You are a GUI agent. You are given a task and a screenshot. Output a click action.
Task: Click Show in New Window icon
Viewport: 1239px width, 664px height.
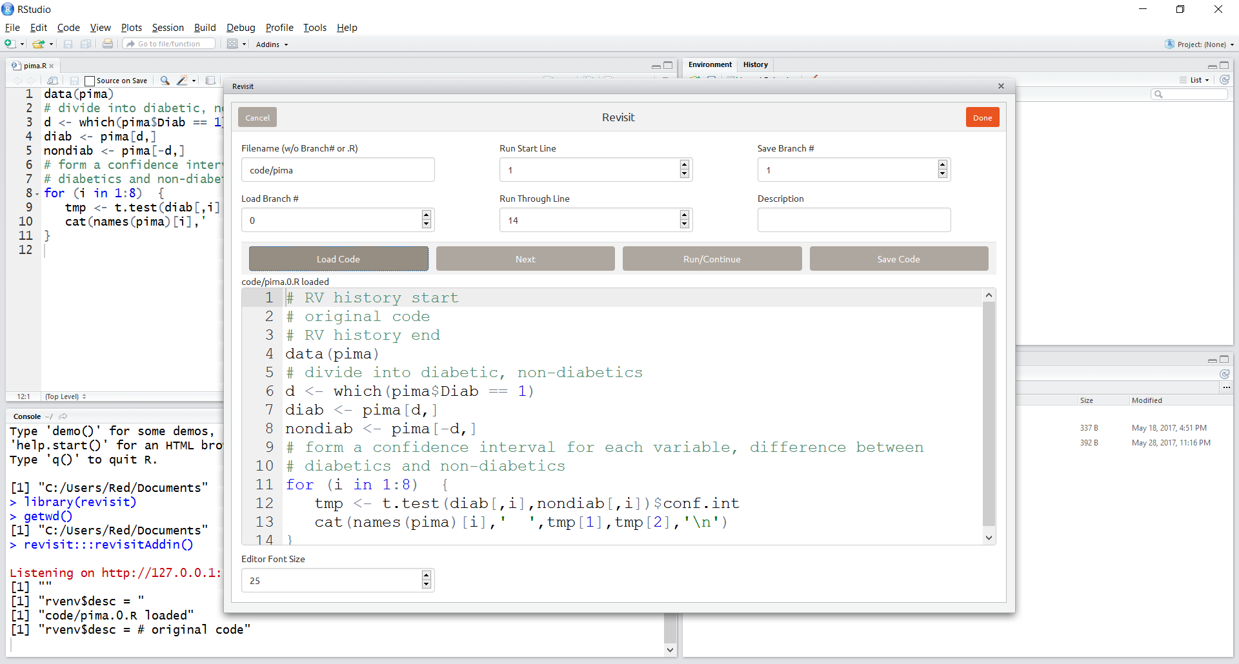click(53, 81)
